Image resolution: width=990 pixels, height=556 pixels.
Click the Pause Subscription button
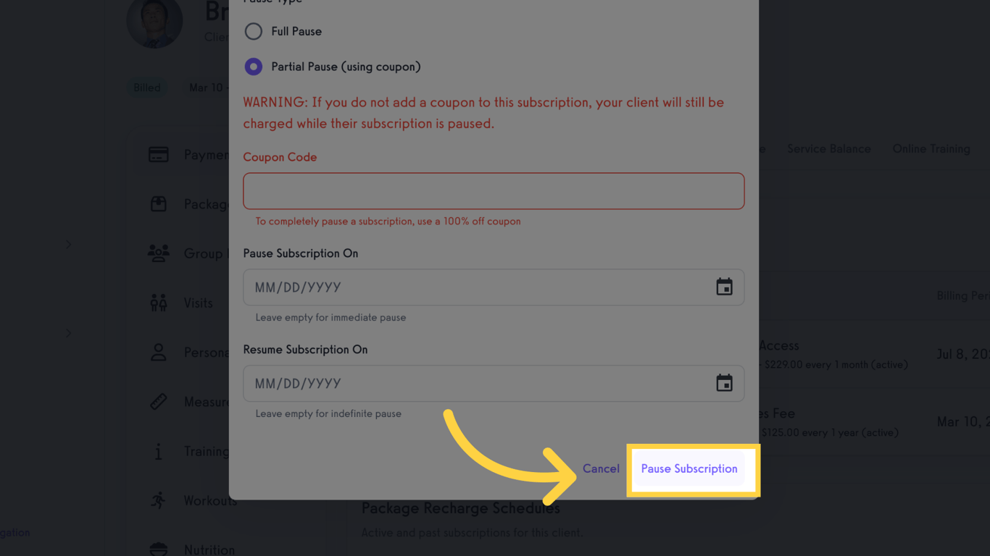pos(689,469)
